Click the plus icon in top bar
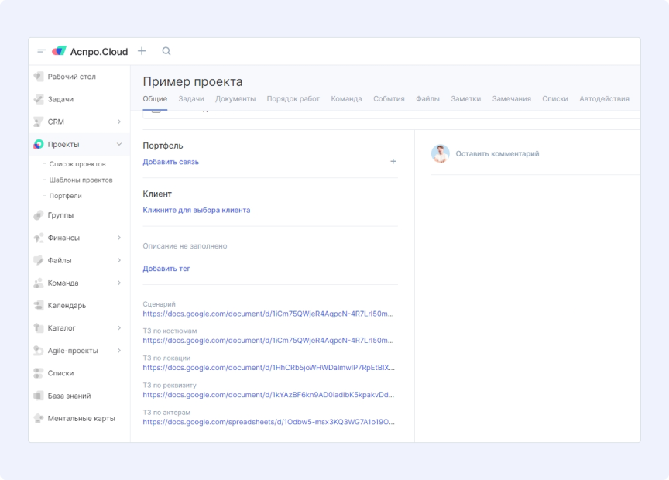669x480 pixels. point(142,51)
